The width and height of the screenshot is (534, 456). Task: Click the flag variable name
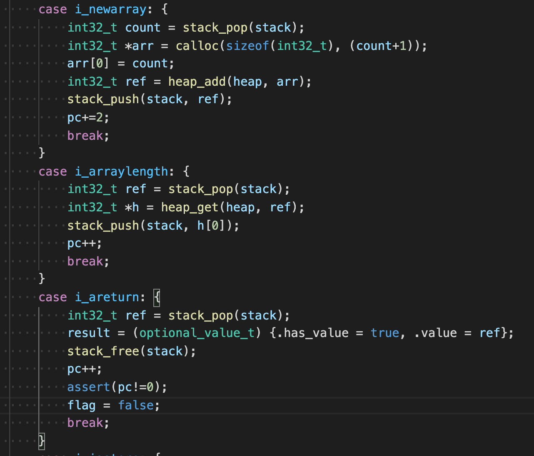(x=81, y=405)
